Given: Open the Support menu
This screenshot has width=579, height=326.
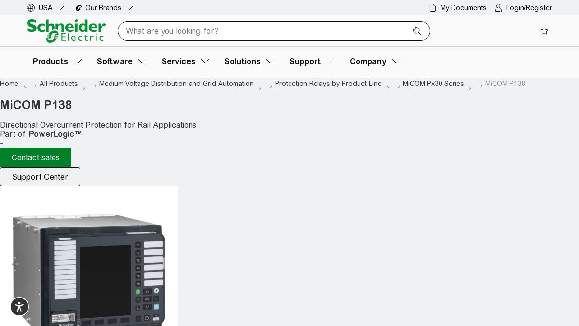Looking at the screenshot, I should pyautogui.click(x=305, y=61).
